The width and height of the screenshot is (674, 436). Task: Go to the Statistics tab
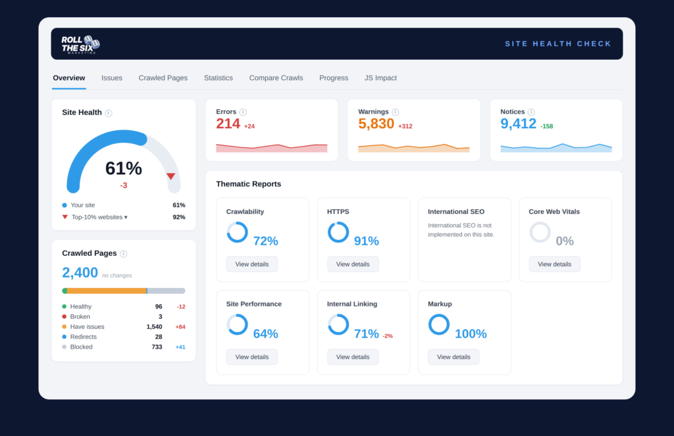[x=219, y=78]
